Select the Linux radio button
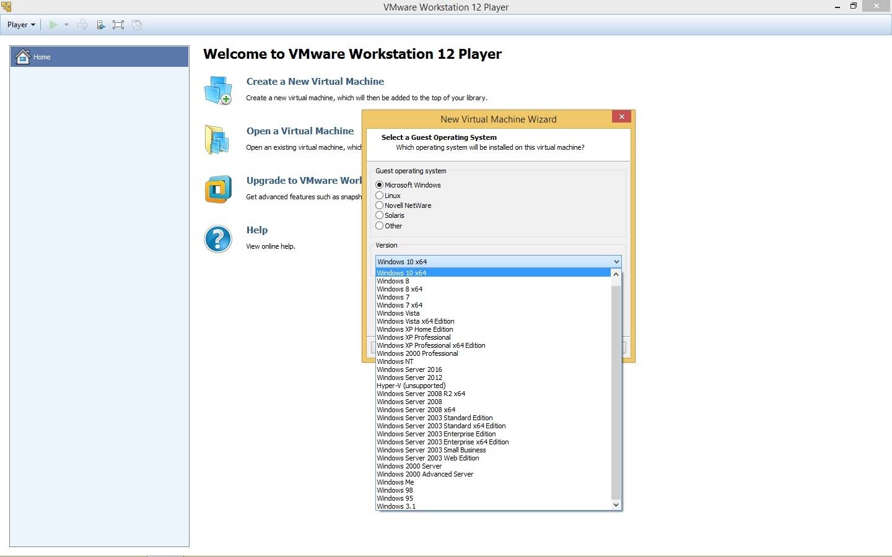The width and height of the screenshot is (892, 557). click(x=379, y=196)
